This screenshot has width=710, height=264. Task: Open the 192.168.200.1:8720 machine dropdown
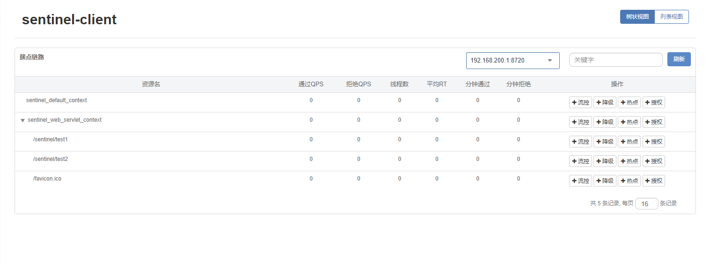512,61
